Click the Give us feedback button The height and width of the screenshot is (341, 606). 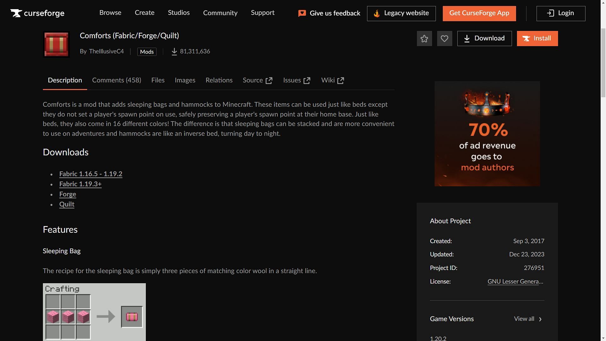pyautogui.click(x=329, y=13)
